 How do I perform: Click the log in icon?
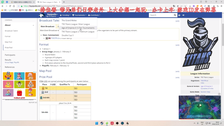click(183, 15)
